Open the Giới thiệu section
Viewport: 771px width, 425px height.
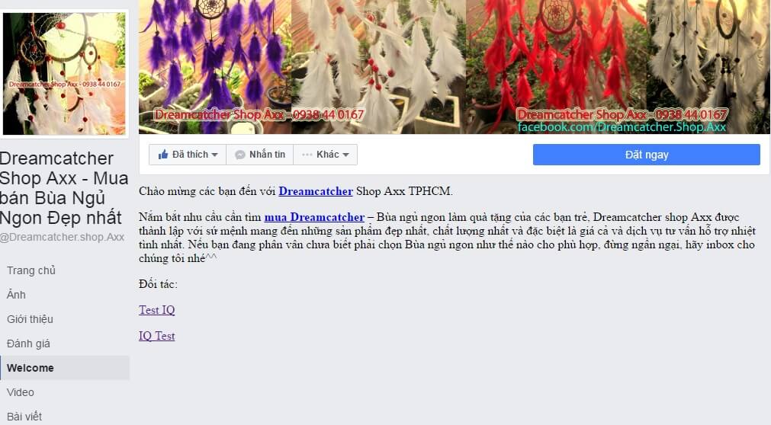(x=30, y=319)
